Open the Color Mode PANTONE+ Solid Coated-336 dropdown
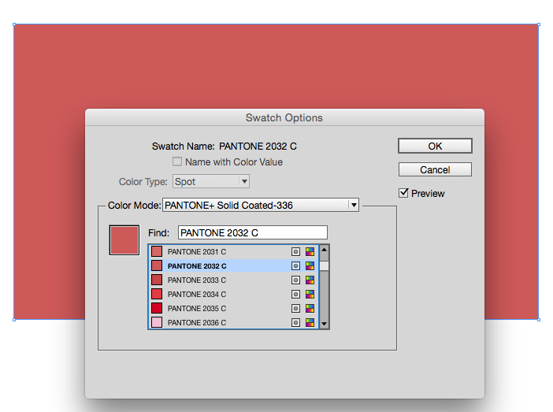The image size is (553, 412). tap(261, 205)
